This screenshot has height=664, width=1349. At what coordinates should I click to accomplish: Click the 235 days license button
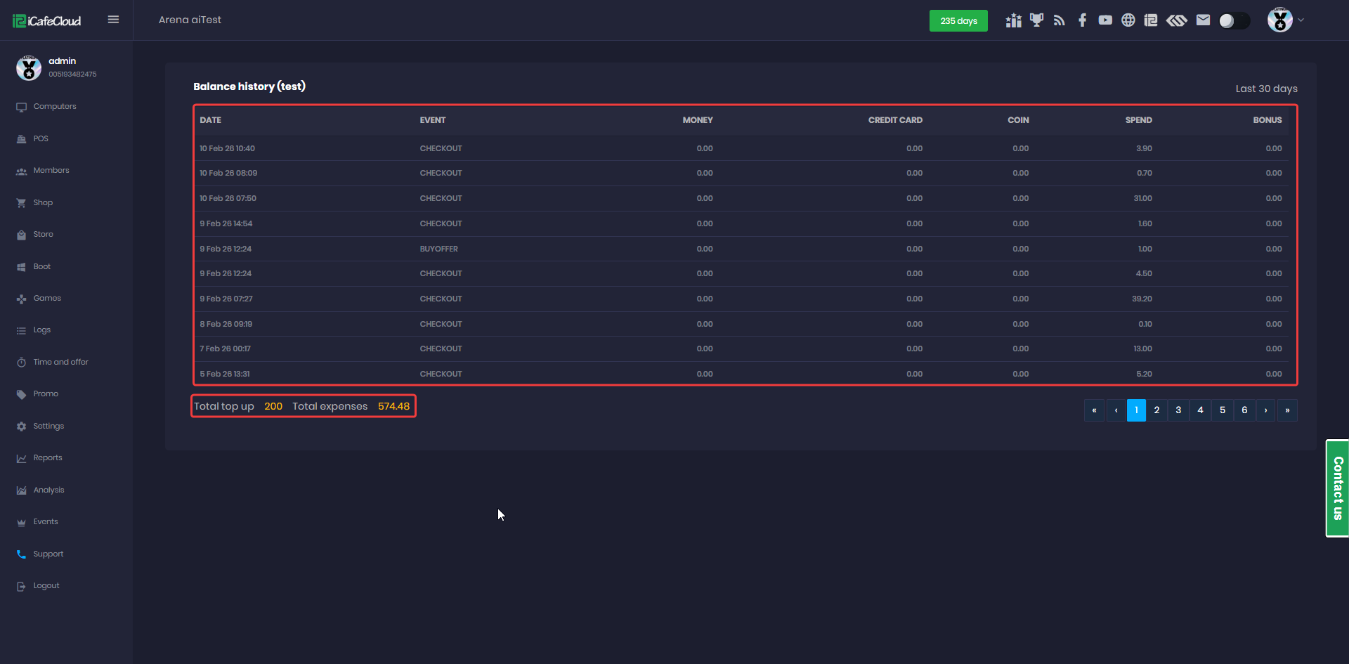(958, 21)
